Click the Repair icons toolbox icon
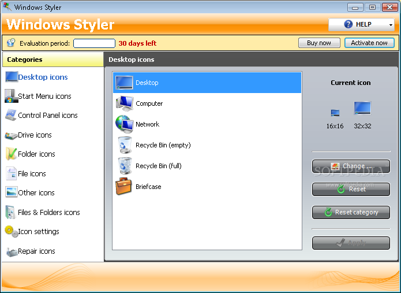Screen dimensions: 401x293 pyautogui.click(x=12, y=251)
